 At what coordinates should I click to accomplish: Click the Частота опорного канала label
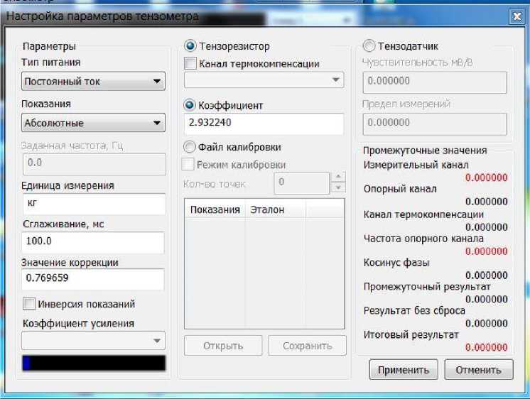(x=424, y=239)
